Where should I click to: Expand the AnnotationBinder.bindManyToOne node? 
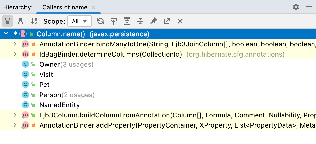point(15,44)
